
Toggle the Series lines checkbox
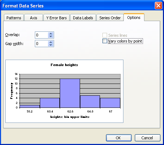(x=105, y=35)
